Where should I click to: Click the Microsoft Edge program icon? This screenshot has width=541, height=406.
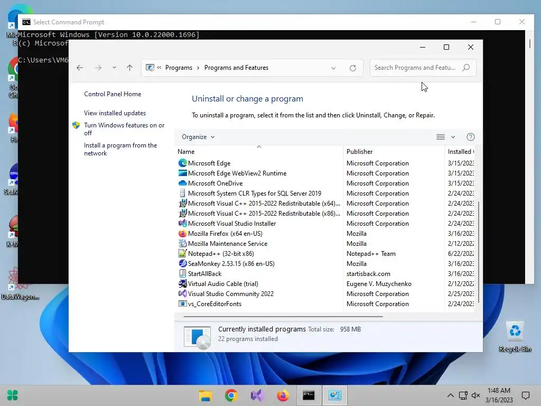(x=182, y=163)
